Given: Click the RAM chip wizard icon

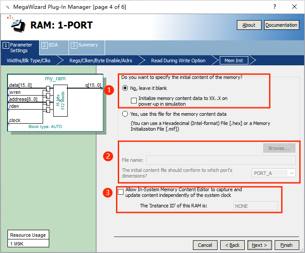Looking at the screenshot, I should click(16, 24).
